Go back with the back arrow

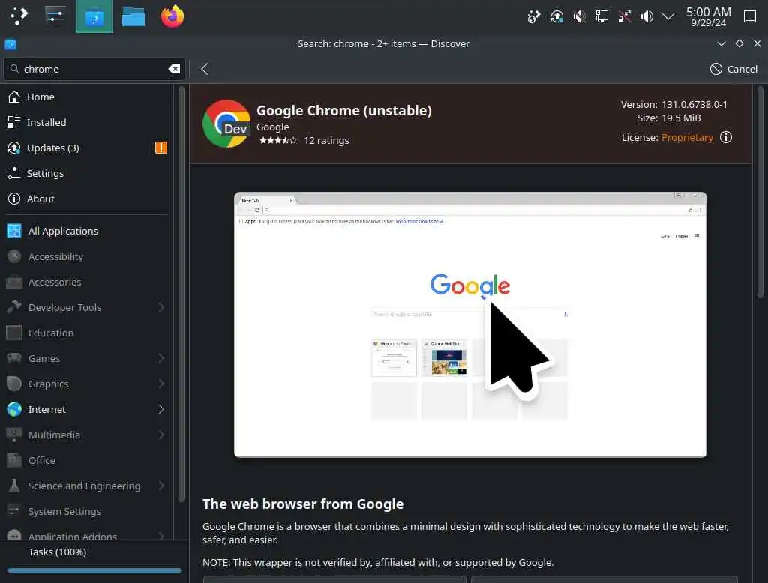tap(205, 69)
